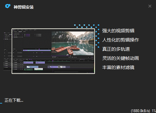Click the blue 神剪辑 logo icon
156x113 pixels.
tap(8, 6)
